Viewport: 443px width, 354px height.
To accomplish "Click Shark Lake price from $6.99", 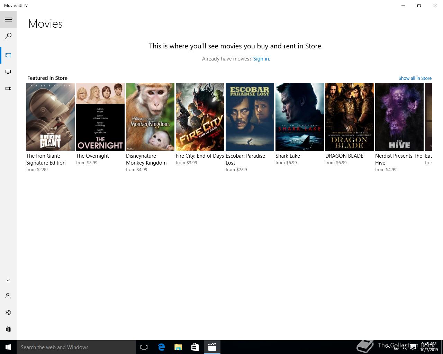I will pos(286,163).
